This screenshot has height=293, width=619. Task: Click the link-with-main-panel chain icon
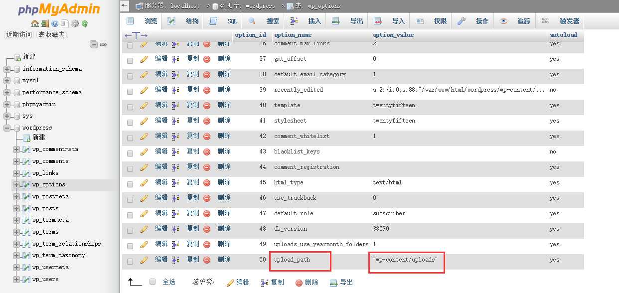click(x=103, y=44)
